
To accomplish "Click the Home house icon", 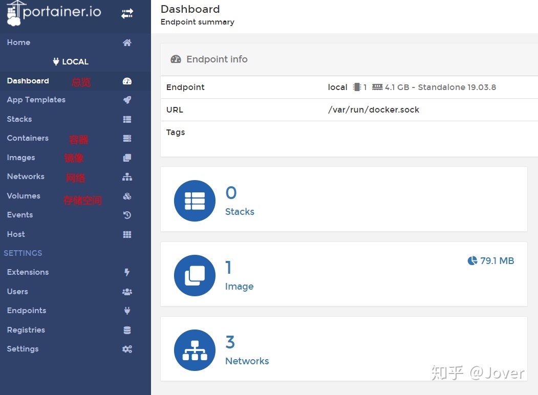I will tap(127, 42).
